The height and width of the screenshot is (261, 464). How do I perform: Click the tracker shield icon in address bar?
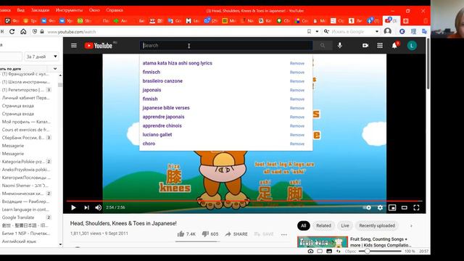(35, 31)
